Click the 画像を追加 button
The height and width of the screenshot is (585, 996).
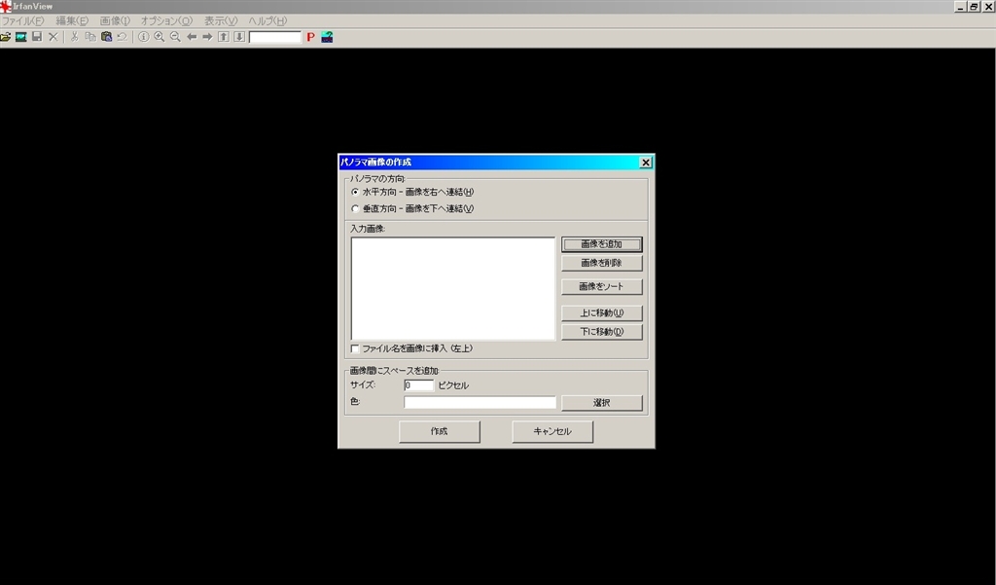pos(601,244)
